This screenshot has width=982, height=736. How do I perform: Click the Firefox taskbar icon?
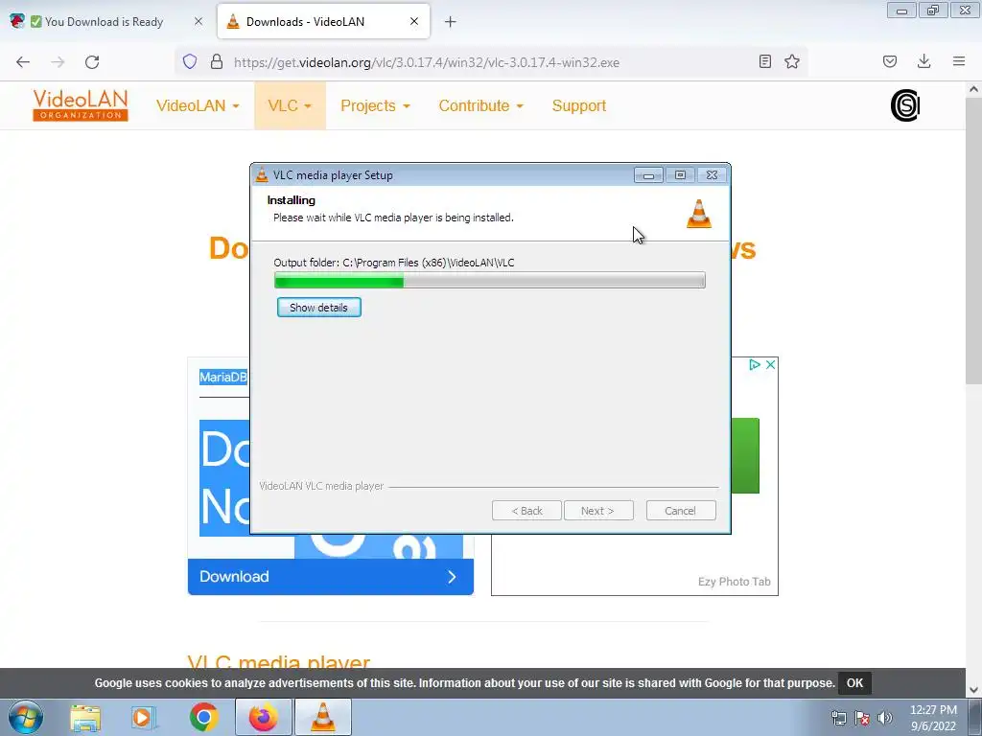[263, 717]
